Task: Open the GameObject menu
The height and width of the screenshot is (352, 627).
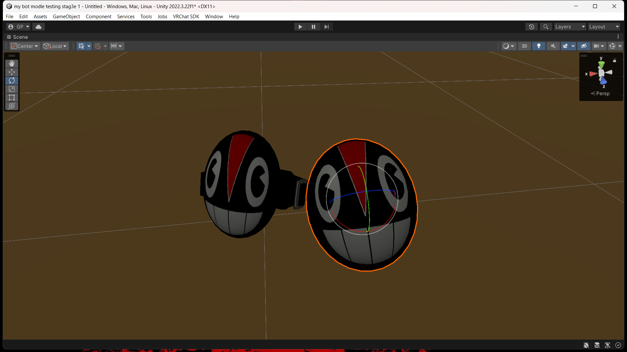Action: pyautogui.click(x=66, y=16)
